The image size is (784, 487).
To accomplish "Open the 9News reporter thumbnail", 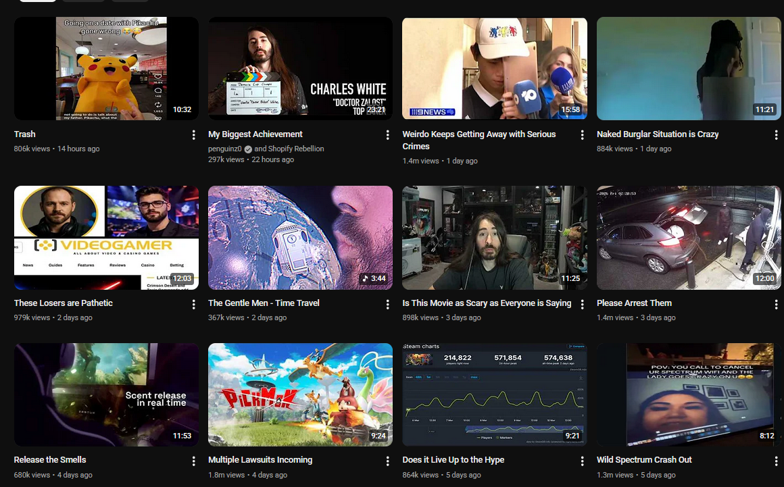I will 495,68.
